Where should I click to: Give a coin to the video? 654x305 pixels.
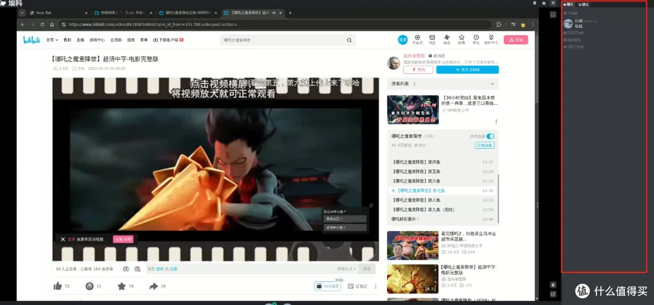pyautogui.click(x=89, y=286)
